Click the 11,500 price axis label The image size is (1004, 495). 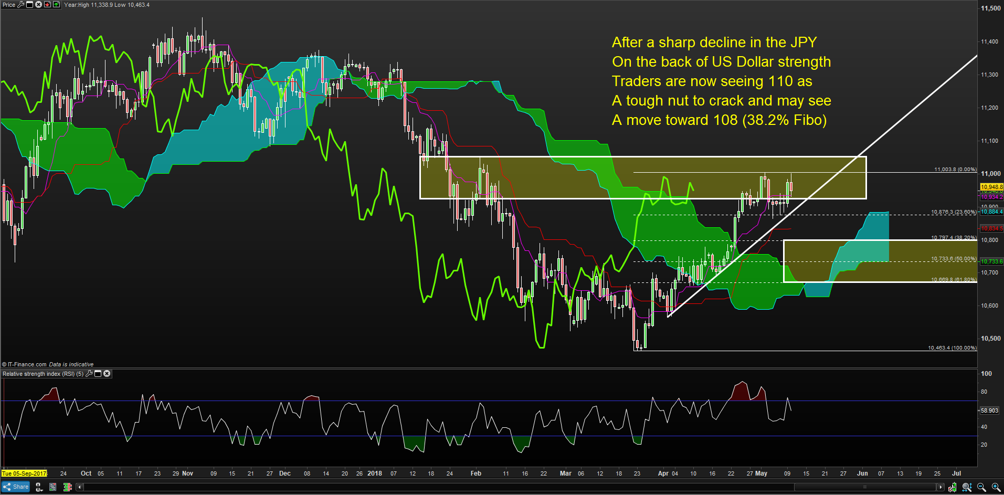coord(991,8)
